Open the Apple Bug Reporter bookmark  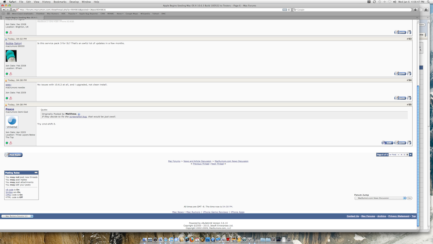coord(89,14)
